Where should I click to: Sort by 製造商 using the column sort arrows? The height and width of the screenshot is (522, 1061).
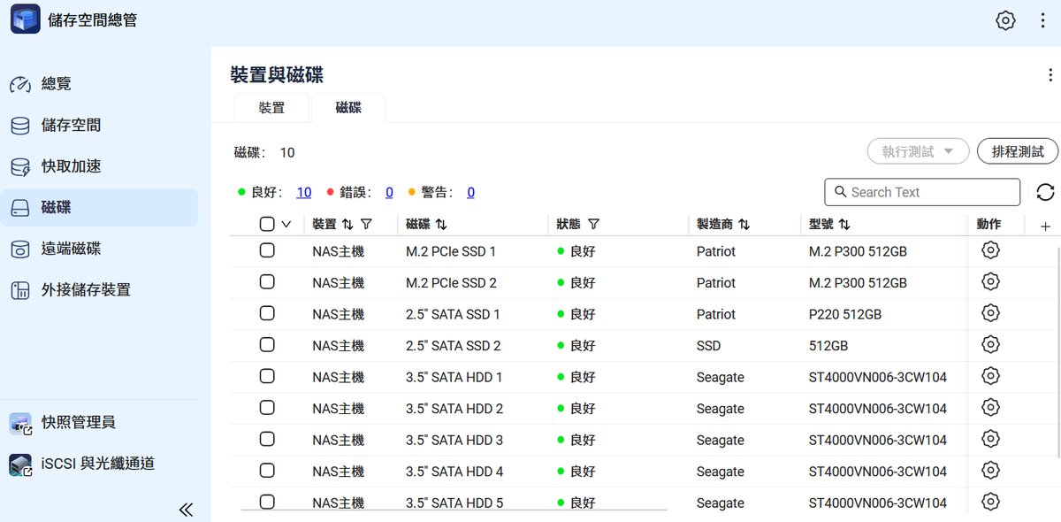(x=744, y=225)
